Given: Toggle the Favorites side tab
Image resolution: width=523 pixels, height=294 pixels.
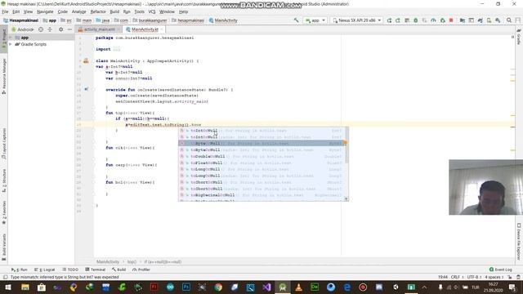Looking at the screenshot, I should pos(4,212).
